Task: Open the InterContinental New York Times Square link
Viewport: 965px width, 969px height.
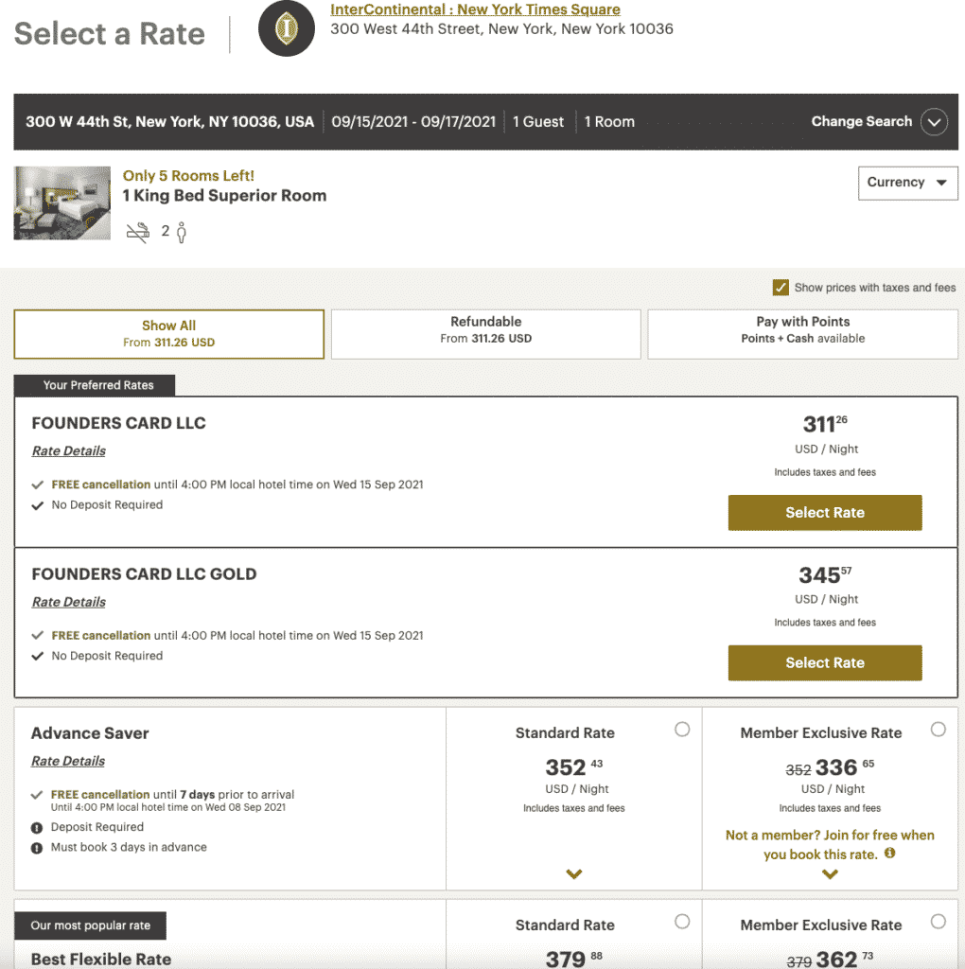Action: [x=475, y=10]
